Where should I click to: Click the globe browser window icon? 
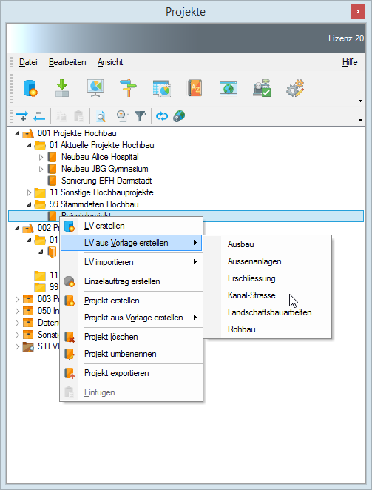point(229,88)
